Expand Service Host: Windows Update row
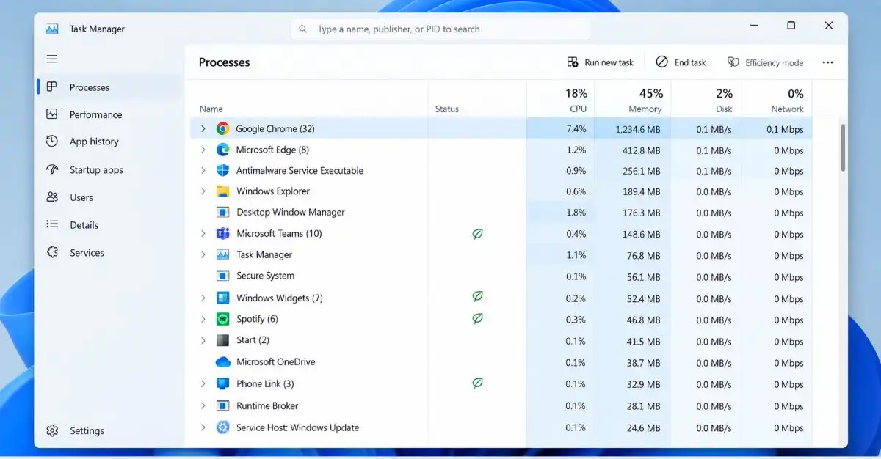Image resolution: width=881 pixels, height=459 pixels. click(203, 427)
